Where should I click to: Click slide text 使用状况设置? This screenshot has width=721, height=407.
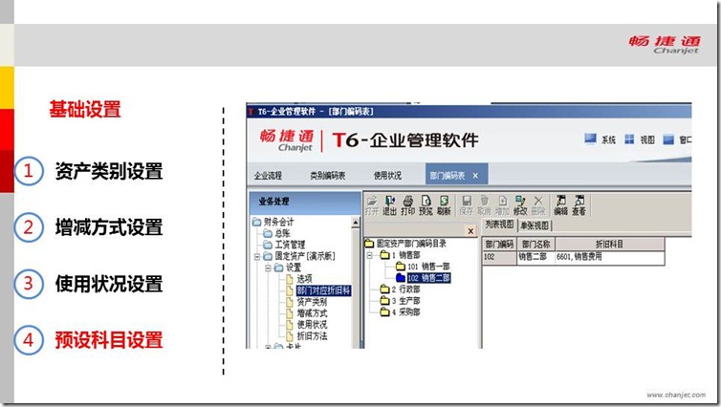click(x=109, y=284)
